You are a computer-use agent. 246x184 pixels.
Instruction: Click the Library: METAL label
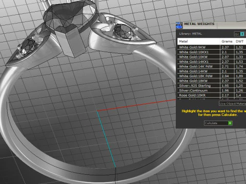pyautogui.click(x=190, y=34)
